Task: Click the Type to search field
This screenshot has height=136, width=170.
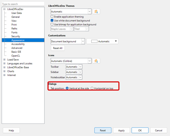Action: pyautogui.click(x=23, y=4)
